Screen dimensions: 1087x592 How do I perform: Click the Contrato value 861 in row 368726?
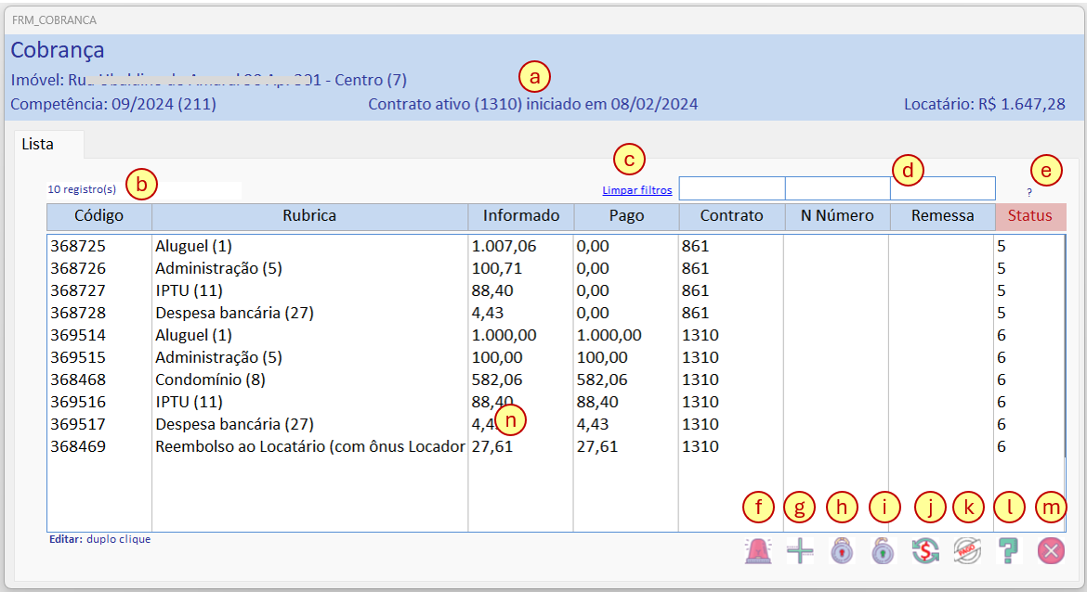695,269
